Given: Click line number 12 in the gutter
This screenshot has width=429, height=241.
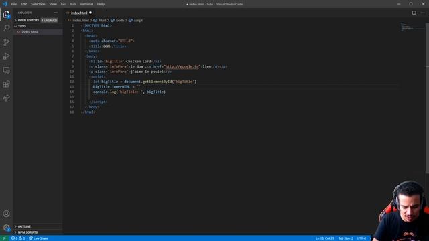Looking at the screenshot, I should tap(72, 82).
